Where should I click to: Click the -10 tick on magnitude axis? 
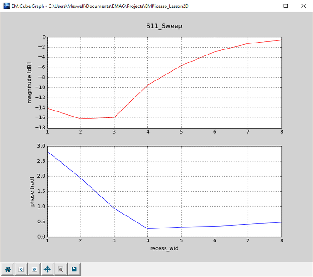tap(40, 87)
